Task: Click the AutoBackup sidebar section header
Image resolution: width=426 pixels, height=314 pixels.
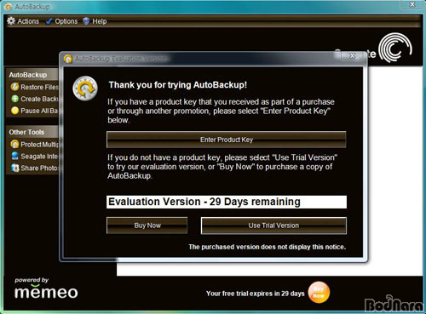Action: coord(32,75)
